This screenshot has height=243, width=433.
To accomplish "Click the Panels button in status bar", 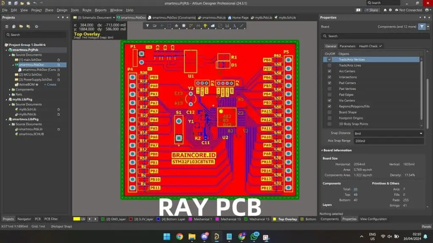I will [426, 227].
